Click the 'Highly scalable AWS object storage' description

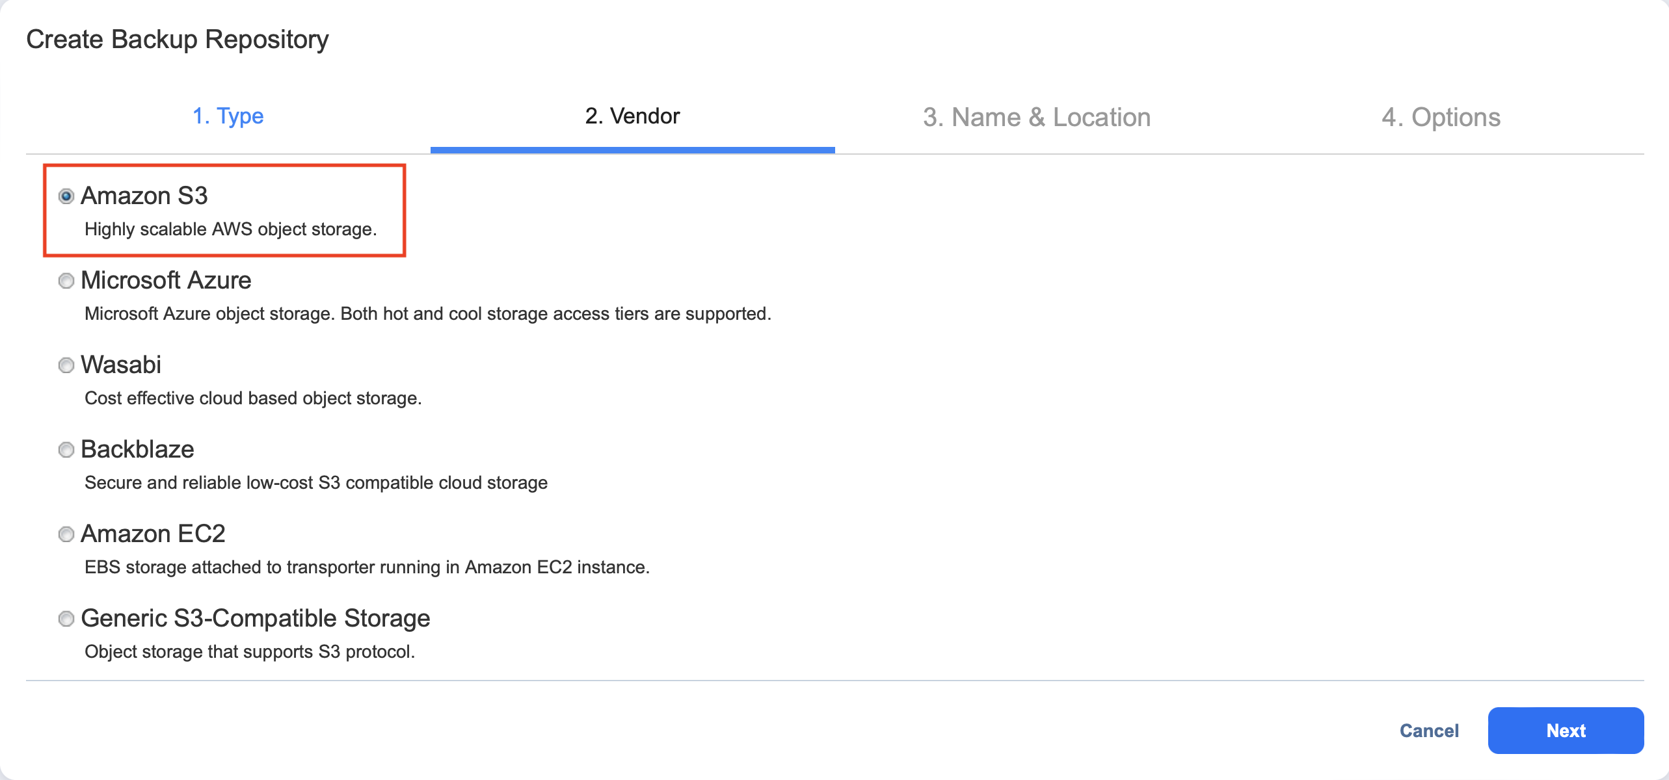[x=230, y=229]
